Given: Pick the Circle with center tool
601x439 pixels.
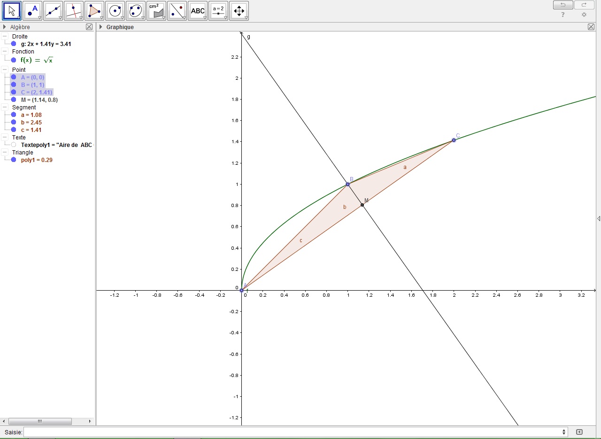Looking at the screenshot, I should (115, 11).
